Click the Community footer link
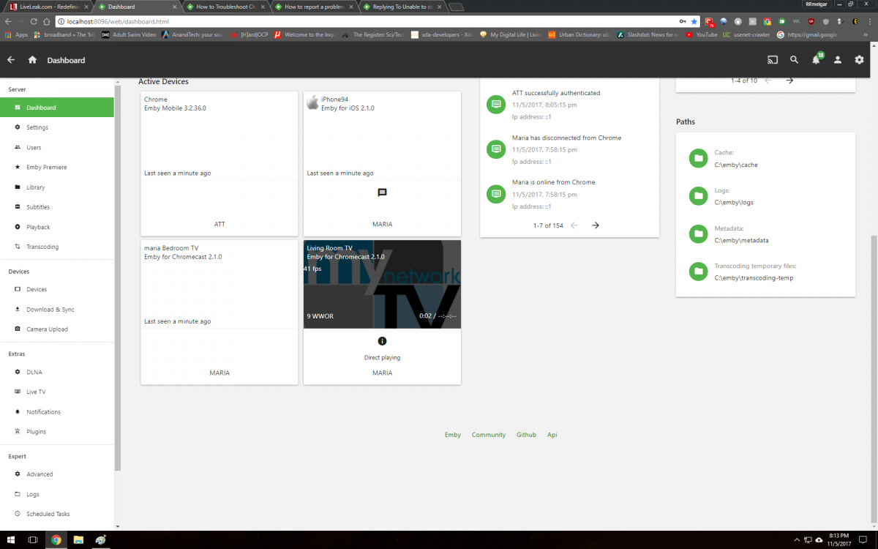Screen dimensions: 878x549 coord(488,435)
